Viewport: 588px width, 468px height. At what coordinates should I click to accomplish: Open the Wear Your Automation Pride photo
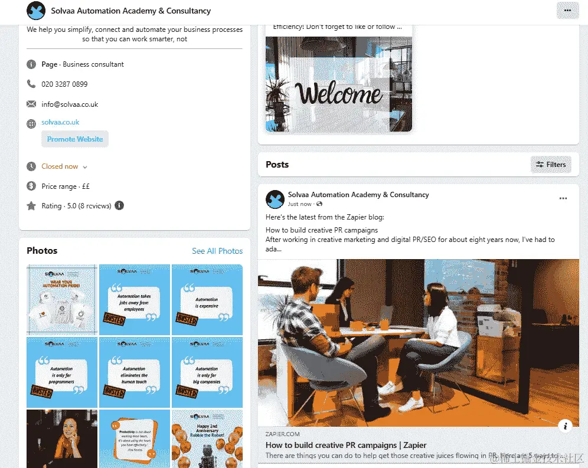coord(62,299)
